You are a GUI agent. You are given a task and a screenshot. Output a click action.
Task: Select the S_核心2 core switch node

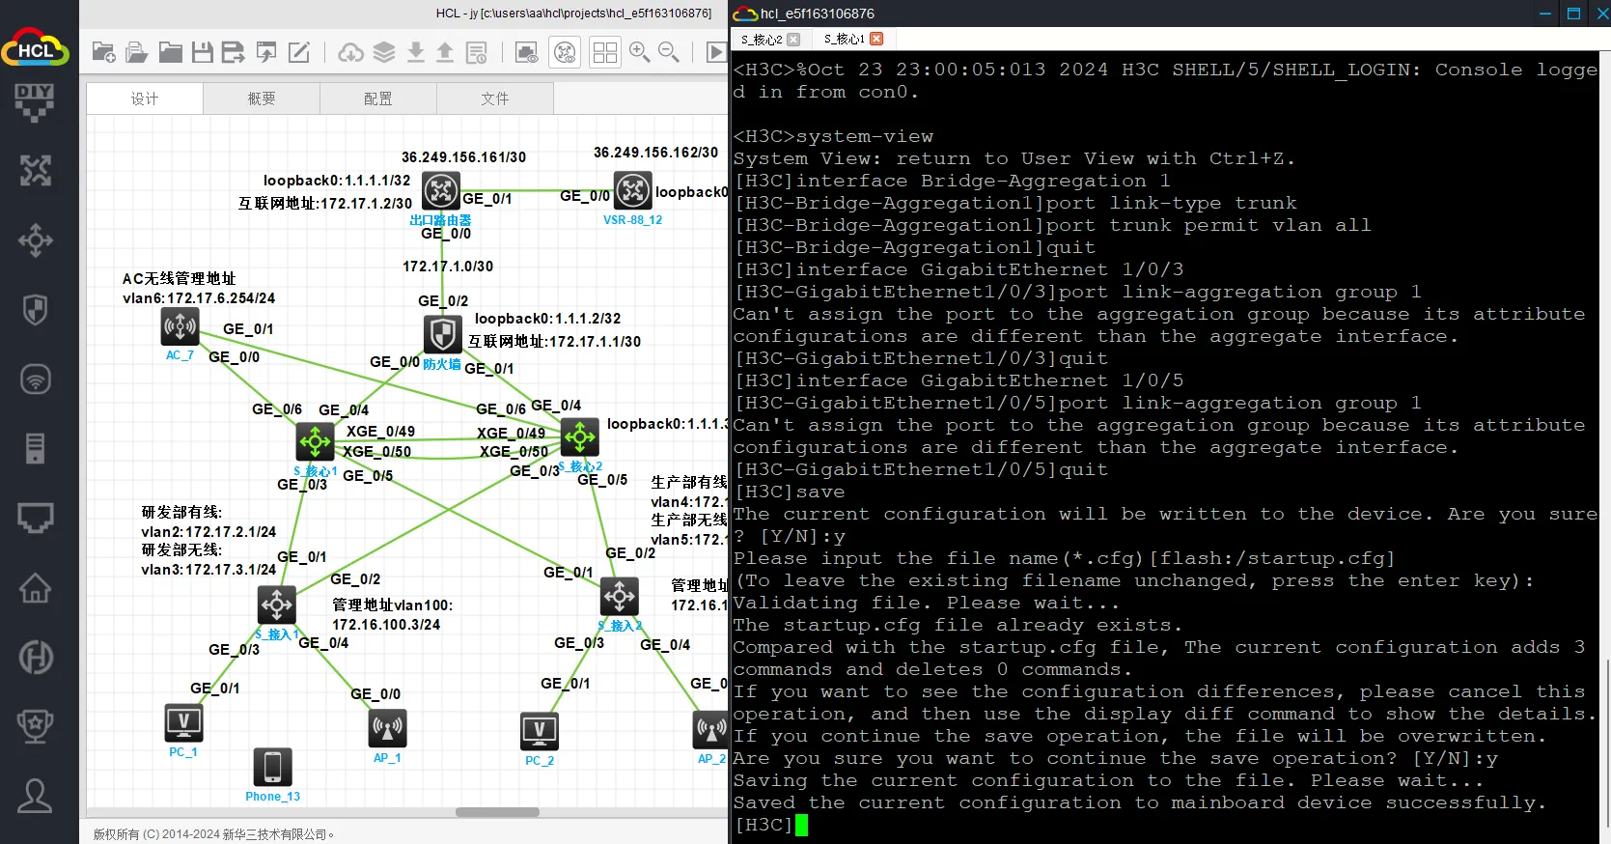(x=579, y=437)
